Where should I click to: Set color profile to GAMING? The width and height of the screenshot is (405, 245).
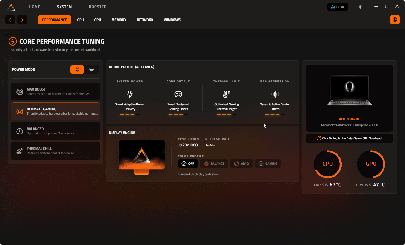tap(268, 164)
